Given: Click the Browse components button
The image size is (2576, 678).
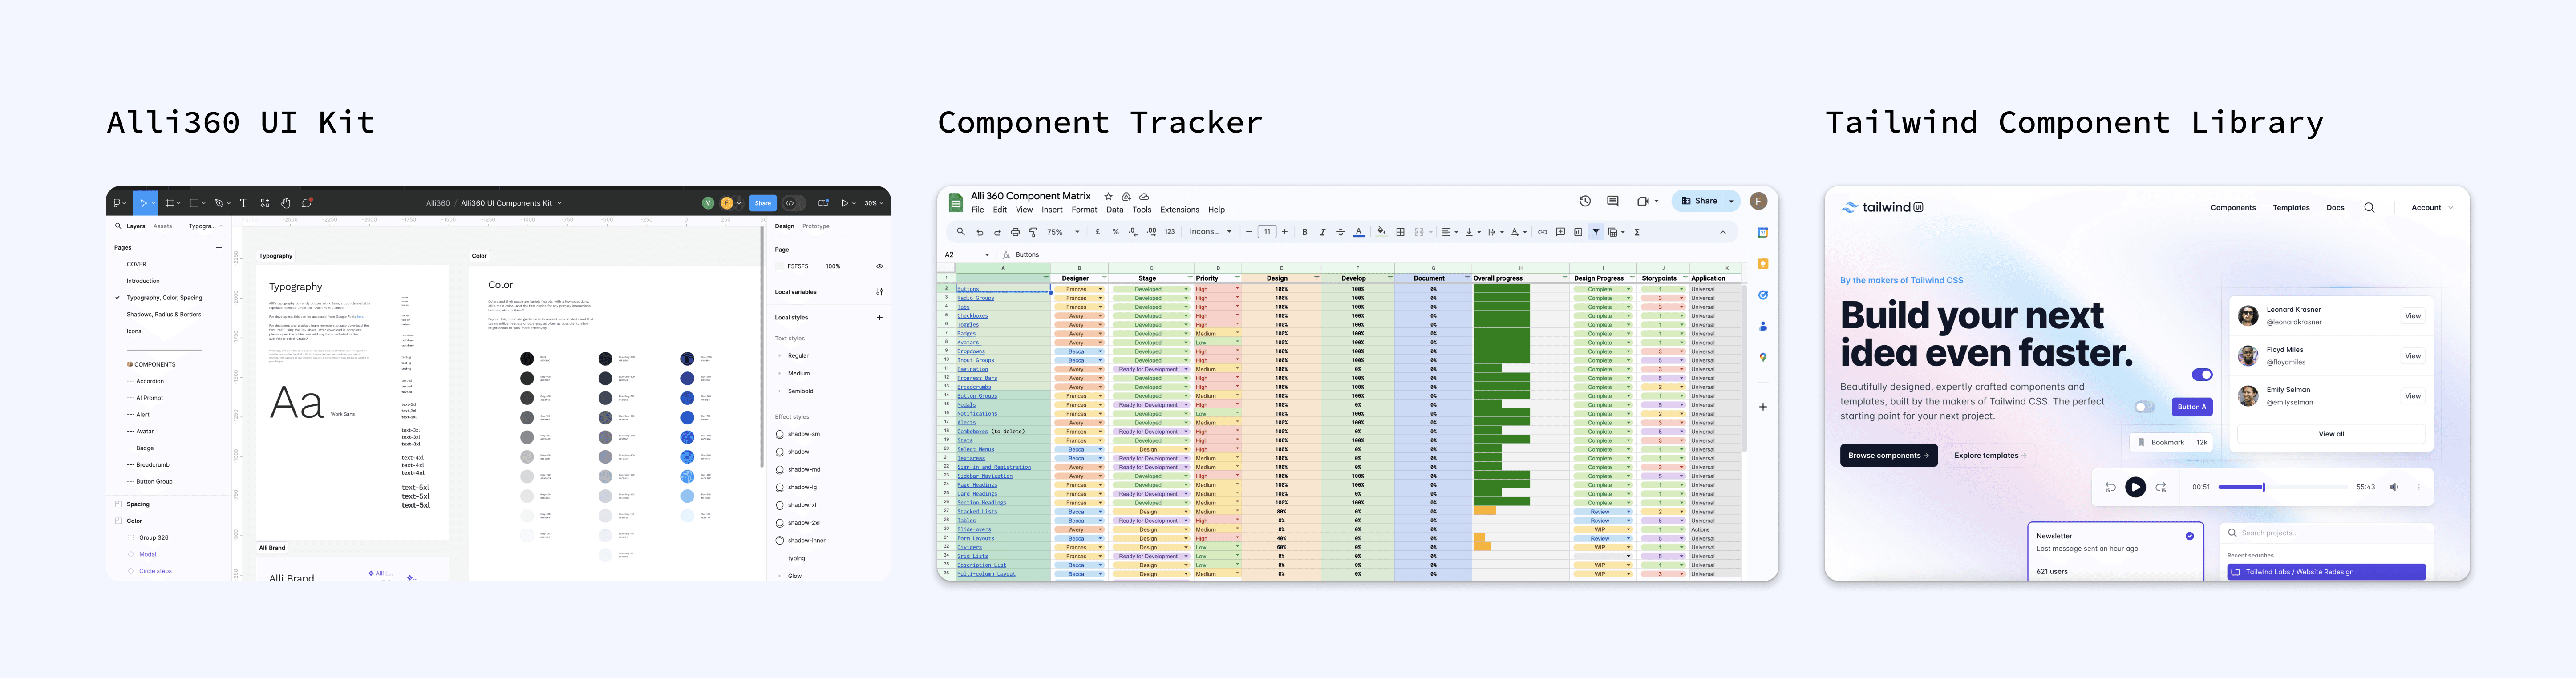Looking at the screenshot, I should click(1888, 456).
